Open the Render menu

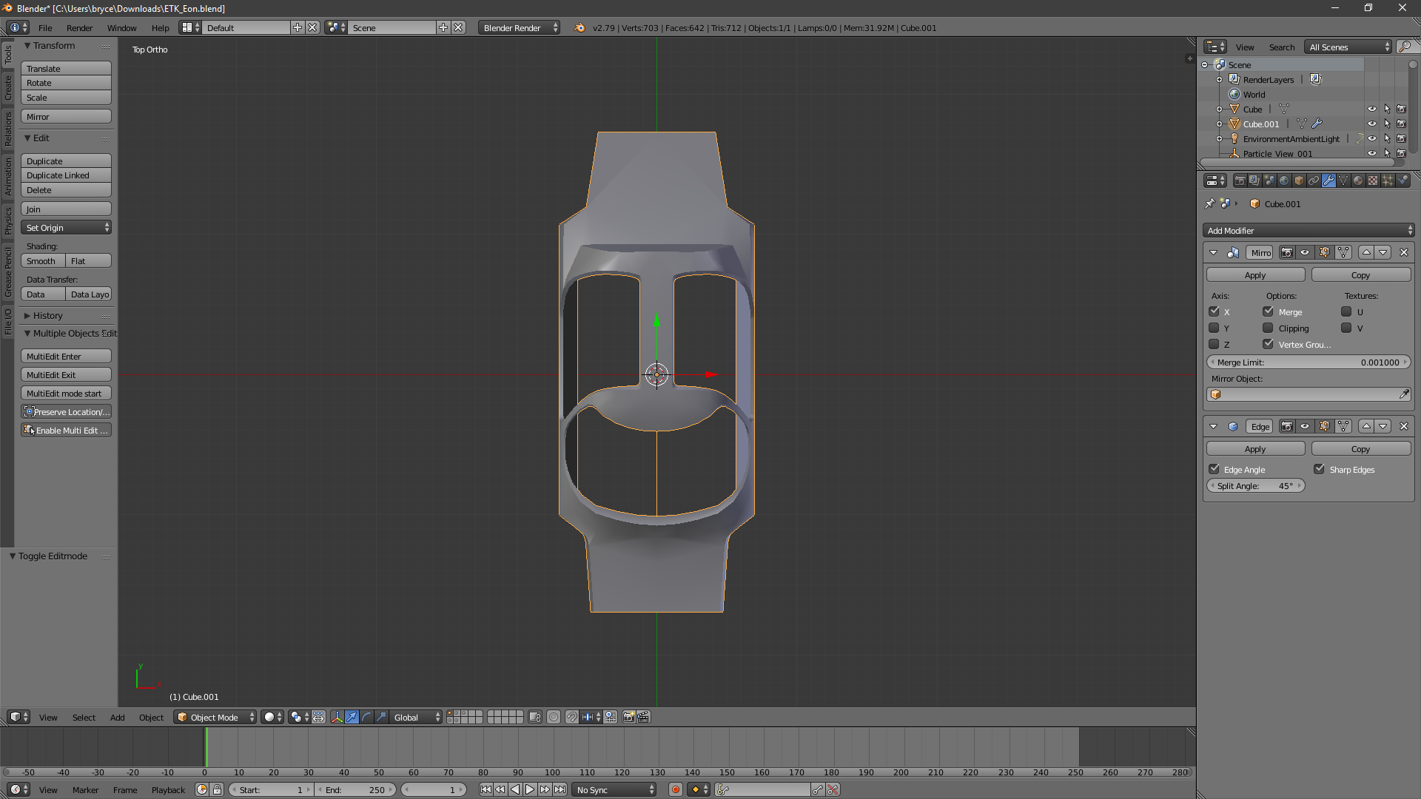point(79,28)
